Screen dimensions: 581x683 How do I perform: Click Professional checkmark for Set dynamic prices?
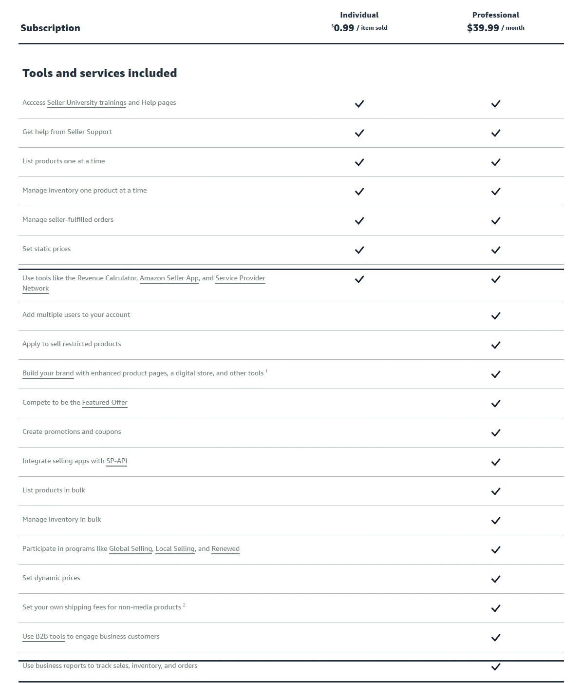coord(496,579)
